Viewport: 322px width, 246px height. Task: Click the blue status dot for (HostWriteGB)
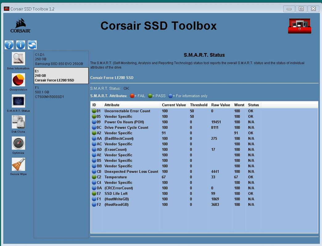coord(94,199)
